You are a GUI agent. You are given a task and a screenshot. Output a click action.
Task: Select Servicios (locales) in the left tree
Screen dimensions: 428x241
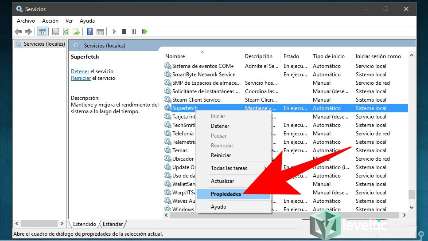tap(44, 44)
